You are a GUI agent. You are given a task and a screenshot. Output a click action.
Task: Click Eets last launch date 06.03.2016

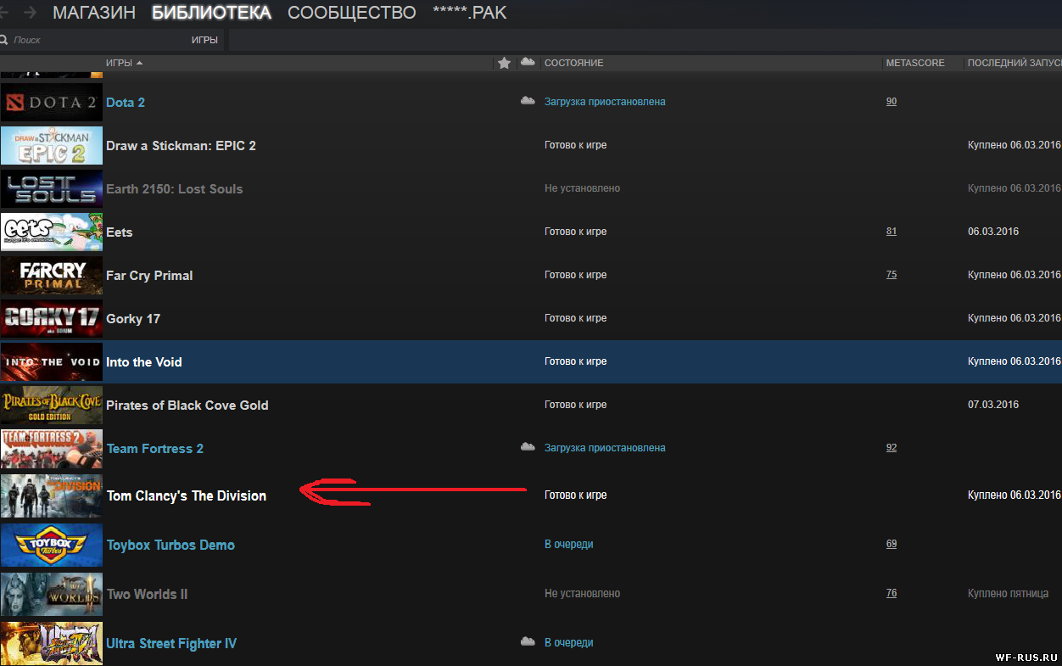pos(993,231)
